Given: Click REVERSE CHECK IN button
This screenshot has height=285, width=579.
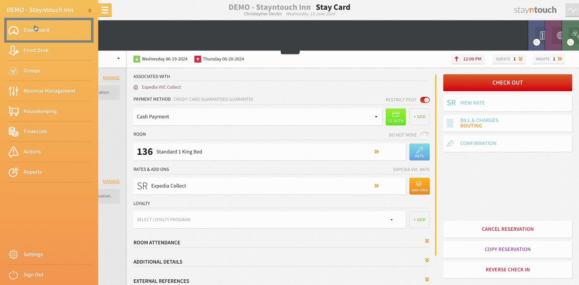Looking at the screenshot, I should 508,270.
